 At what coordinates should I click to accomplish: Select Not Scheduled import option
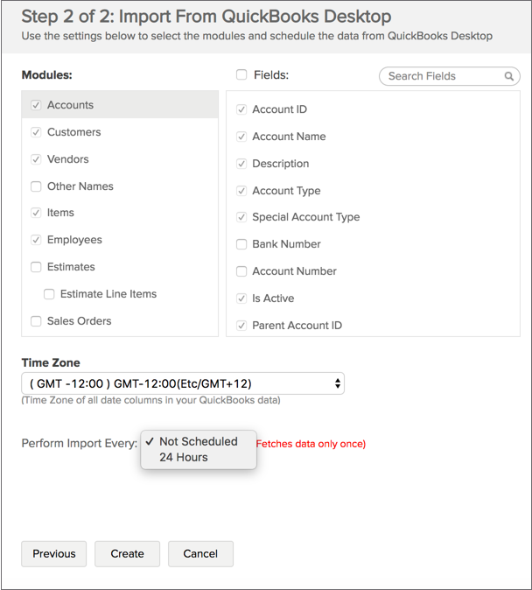pos(199,441)
